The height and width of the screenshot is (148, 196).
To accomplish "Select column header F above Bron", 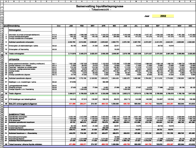I will coord(59,2).
